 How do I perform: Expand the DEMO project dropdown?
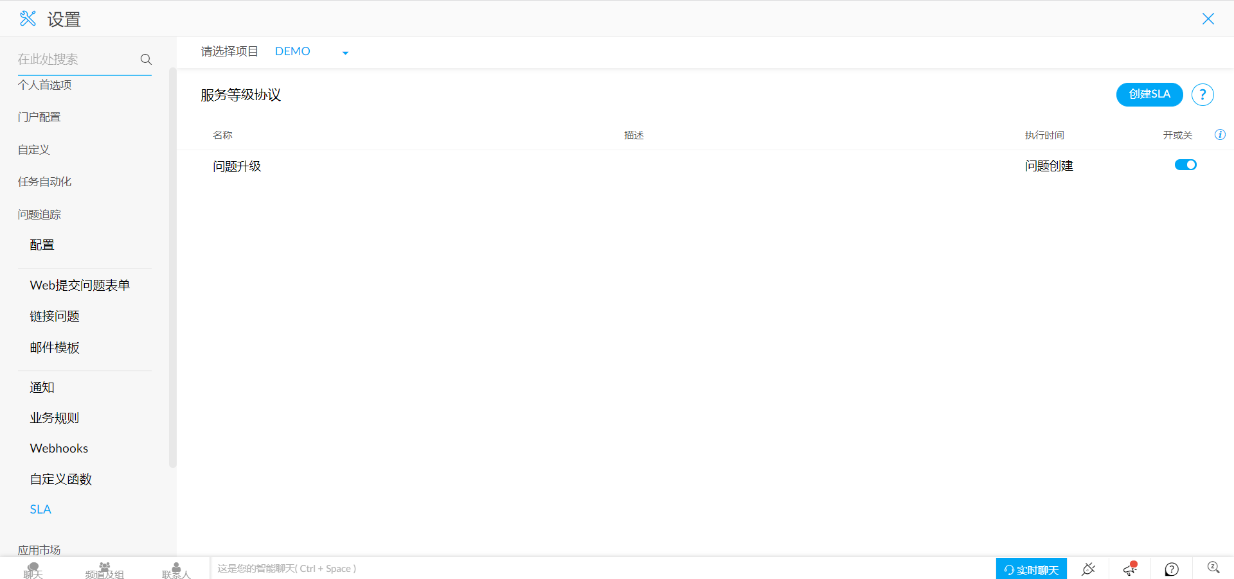coord(345,53)
